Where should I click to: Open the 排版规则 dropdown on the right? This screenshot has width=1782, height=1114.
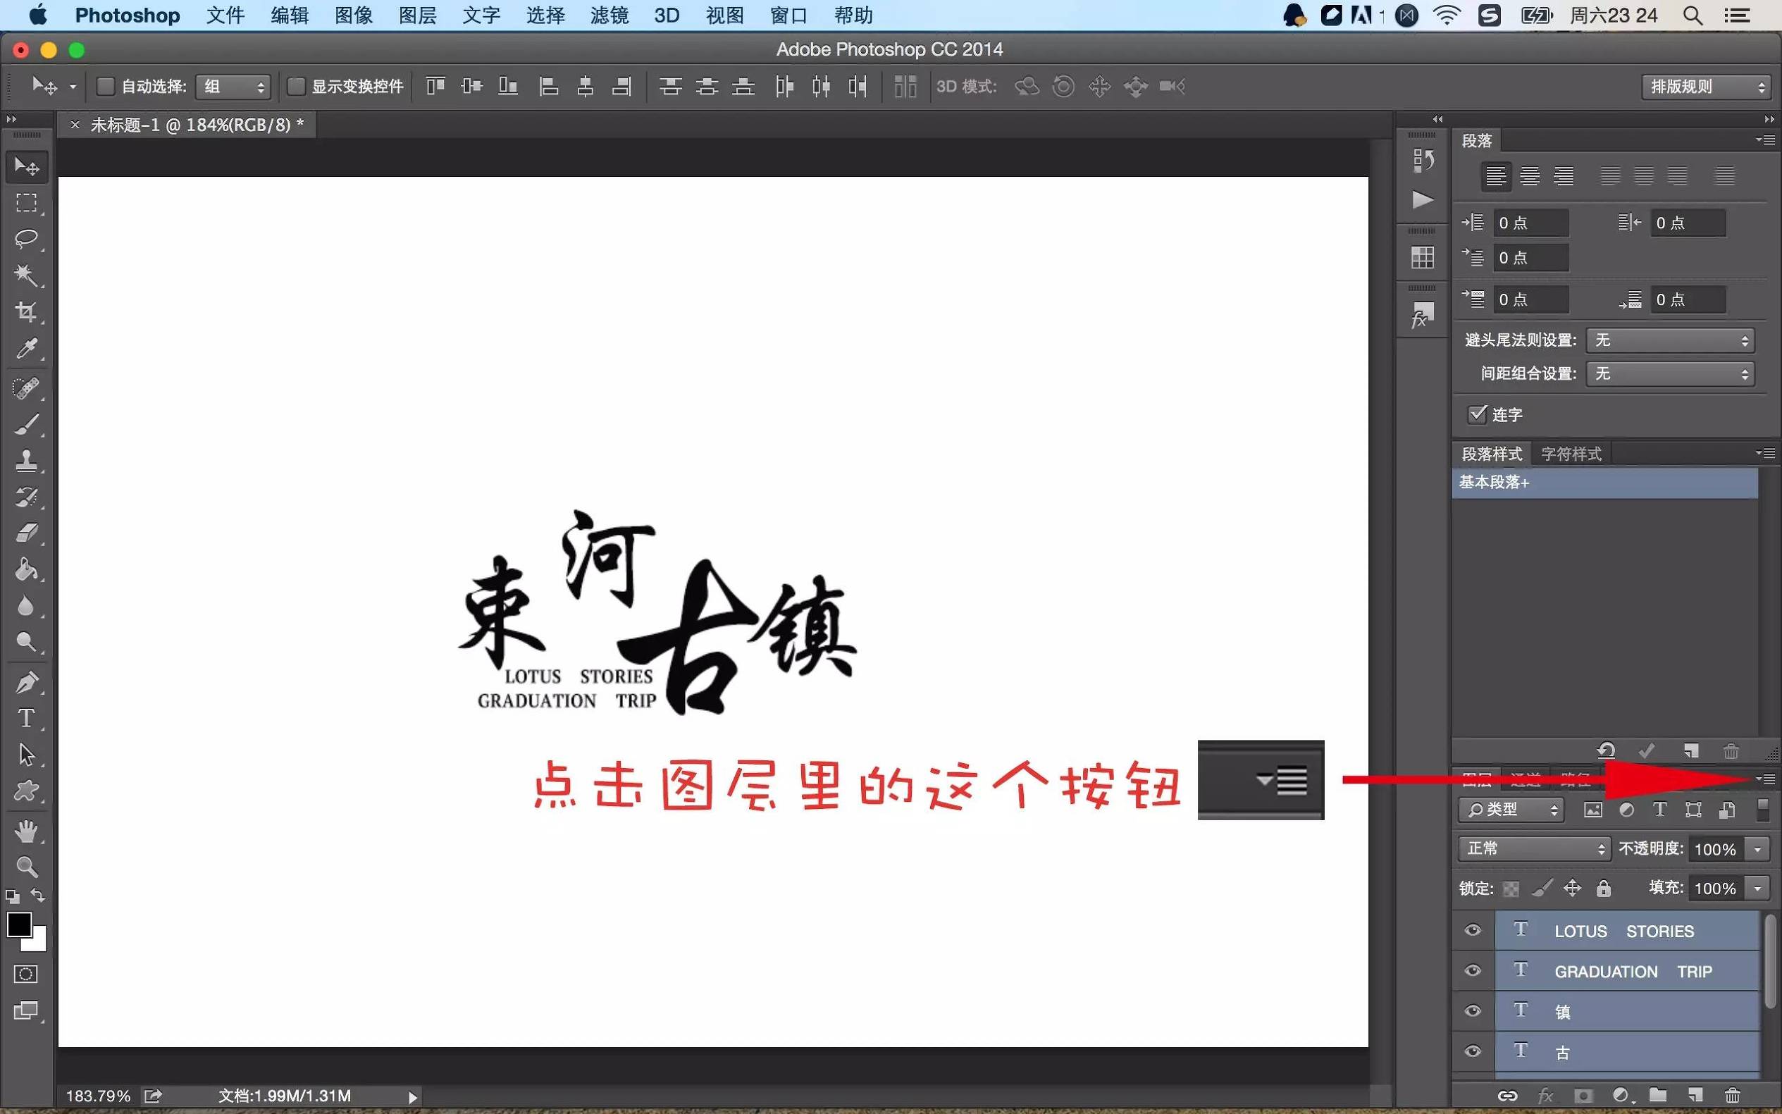[1704, 86]
